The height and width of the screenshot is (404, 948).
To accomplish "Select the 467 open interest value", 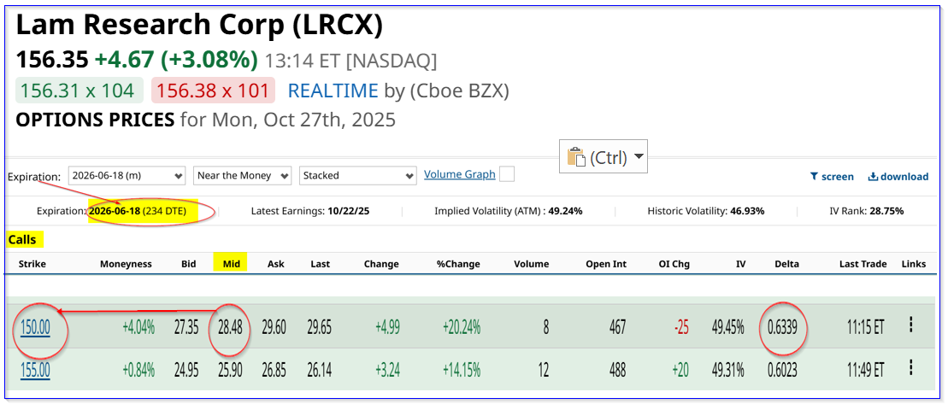I will [616, 328].
